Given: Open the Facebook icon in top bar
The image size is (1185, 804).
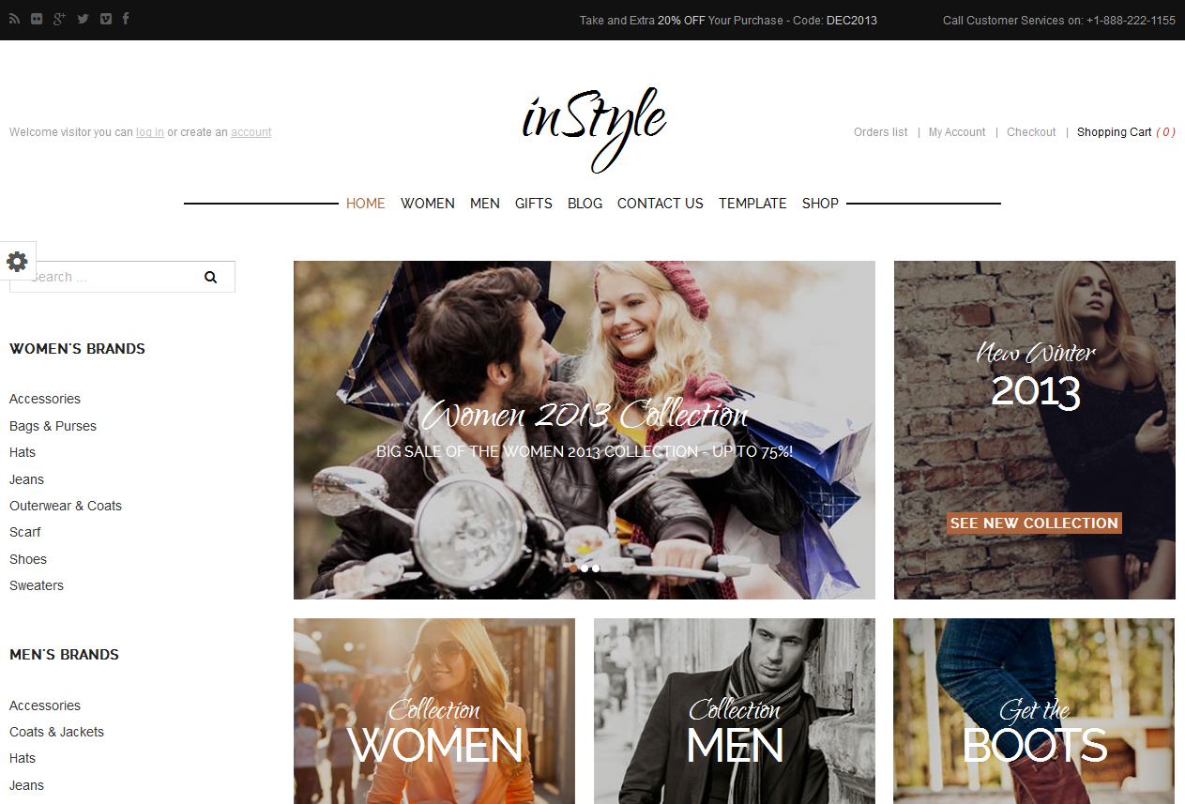Looking at the screenshot, I should point(126,19).
